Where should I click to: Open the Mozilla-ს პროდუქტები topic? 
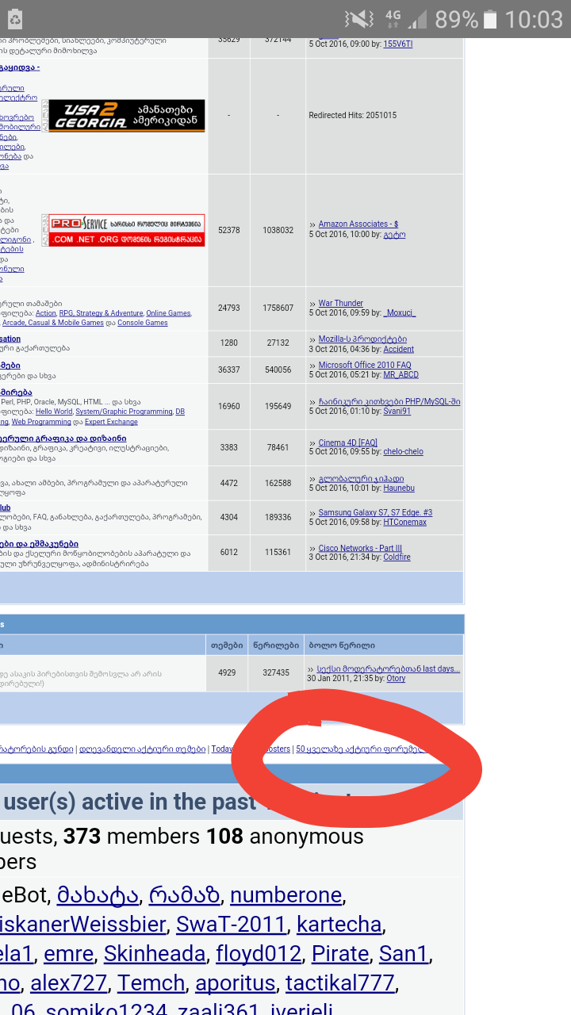tap(362, 339)
